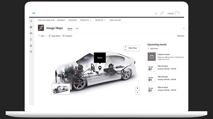This screenshot has width=213, height=119.
Task: Change floor using Main Floor selector
Action: (132, 48)
